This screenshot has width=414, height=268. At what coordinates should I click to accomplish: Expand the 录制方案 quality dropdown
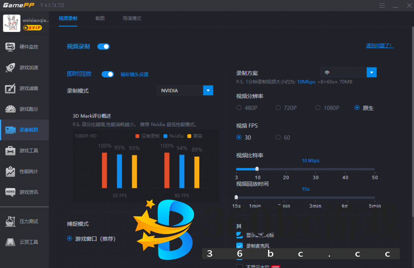pyautogui.click(x=372, y=72)
